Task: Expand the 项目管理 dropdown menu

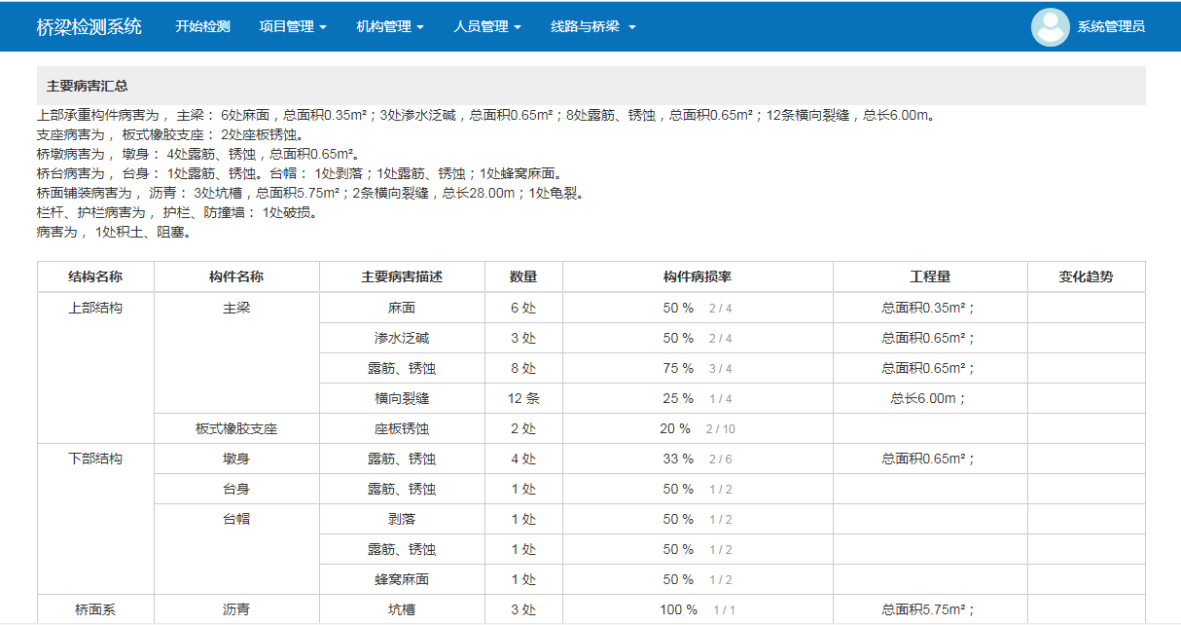Action: pyautogui.click(x=293, y=27)
